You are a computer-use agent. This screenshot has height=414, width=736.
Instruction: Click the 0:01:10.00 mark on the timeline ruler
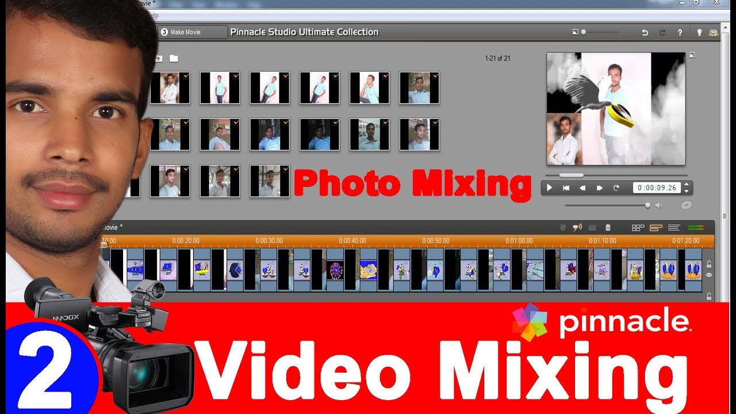coord(602,241)
